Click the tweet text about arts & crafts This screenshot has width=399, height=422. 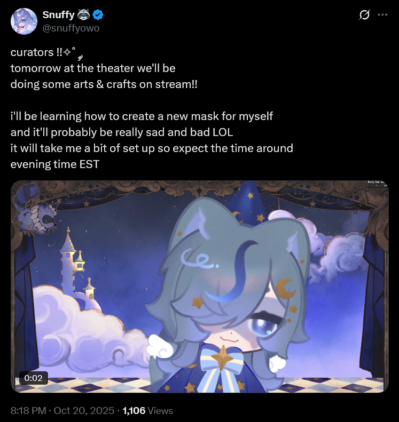(104, 84)
